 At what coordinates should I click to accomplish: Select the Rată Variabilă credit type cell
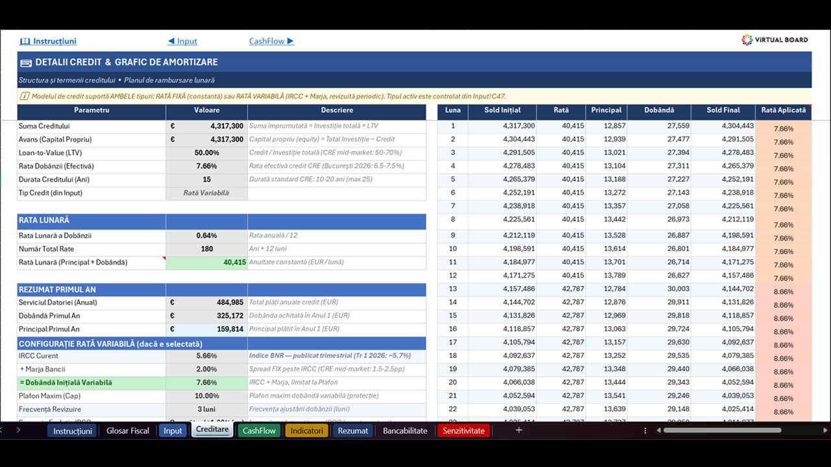pyautogui.click(x=206, y=193)
